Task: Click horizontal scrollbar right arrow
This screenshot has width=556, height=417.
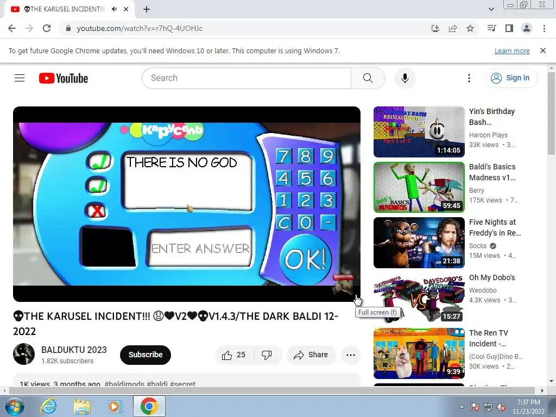Action: point(542,390)
